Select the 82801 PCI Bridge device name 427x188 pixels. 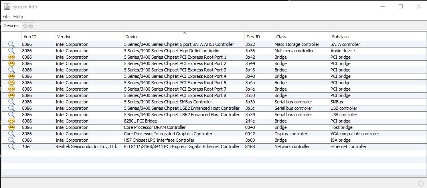[140, 121]
